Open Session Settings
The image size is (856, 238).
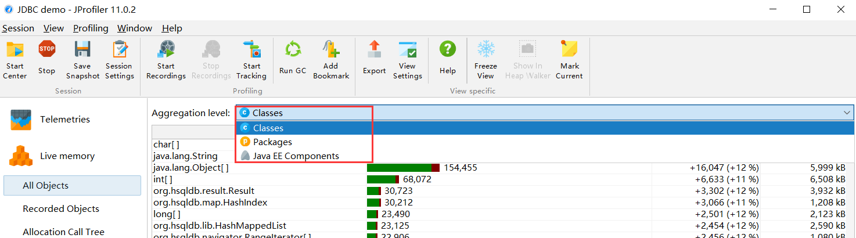[119, 60]
